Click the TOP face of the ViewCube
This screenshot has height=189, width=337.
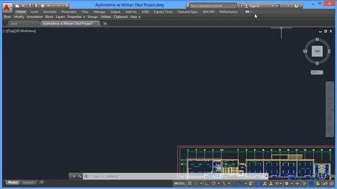coord(317,51)
